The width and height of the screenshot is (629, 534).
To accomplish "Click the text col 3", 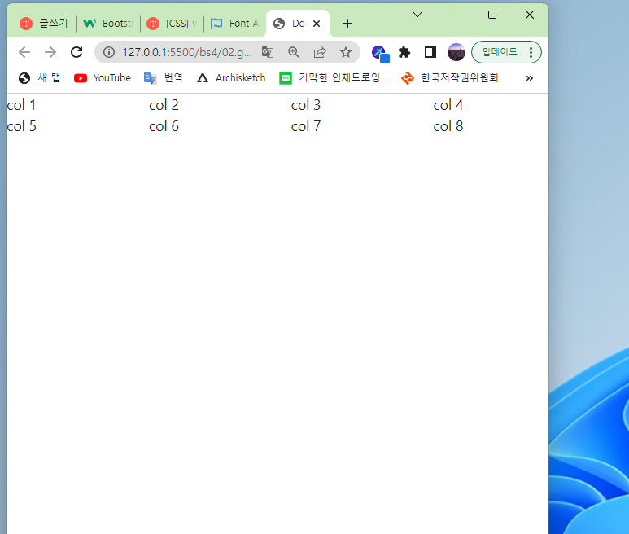I will [306, 105].
